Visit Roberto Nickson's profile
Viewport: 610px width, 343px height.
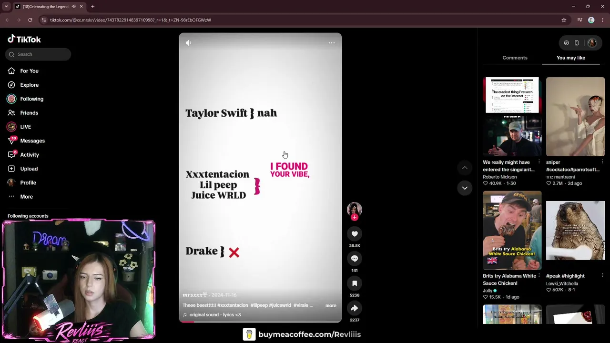point(499,177)
